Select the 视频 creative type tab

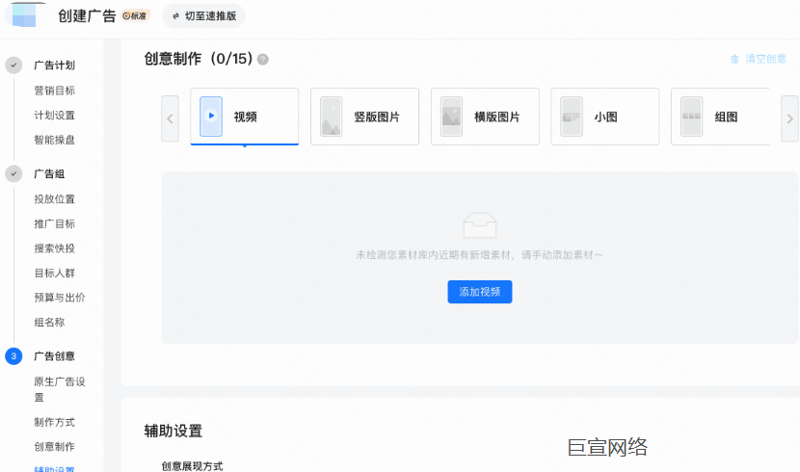coord(245,117)
